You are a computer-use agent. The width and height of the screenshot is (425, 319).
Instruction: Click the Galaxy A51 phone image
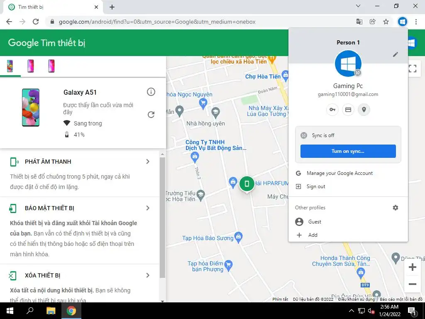tap(31, 108)
